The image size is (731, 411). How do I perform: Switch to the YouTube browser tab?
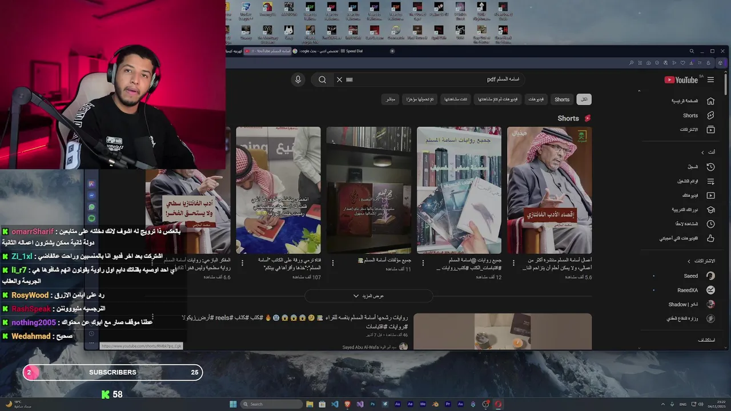(267, 51)
